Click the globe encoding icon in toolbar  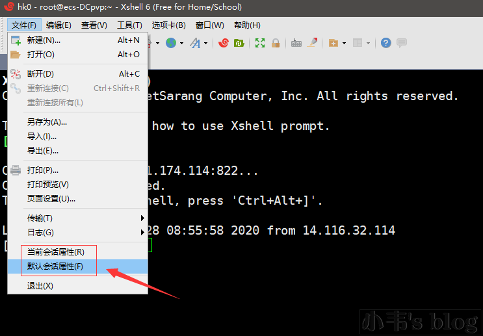coord(171,43)
